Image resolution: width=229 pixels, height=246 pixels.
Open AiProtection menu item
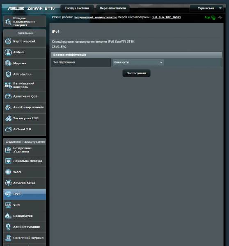25,74
